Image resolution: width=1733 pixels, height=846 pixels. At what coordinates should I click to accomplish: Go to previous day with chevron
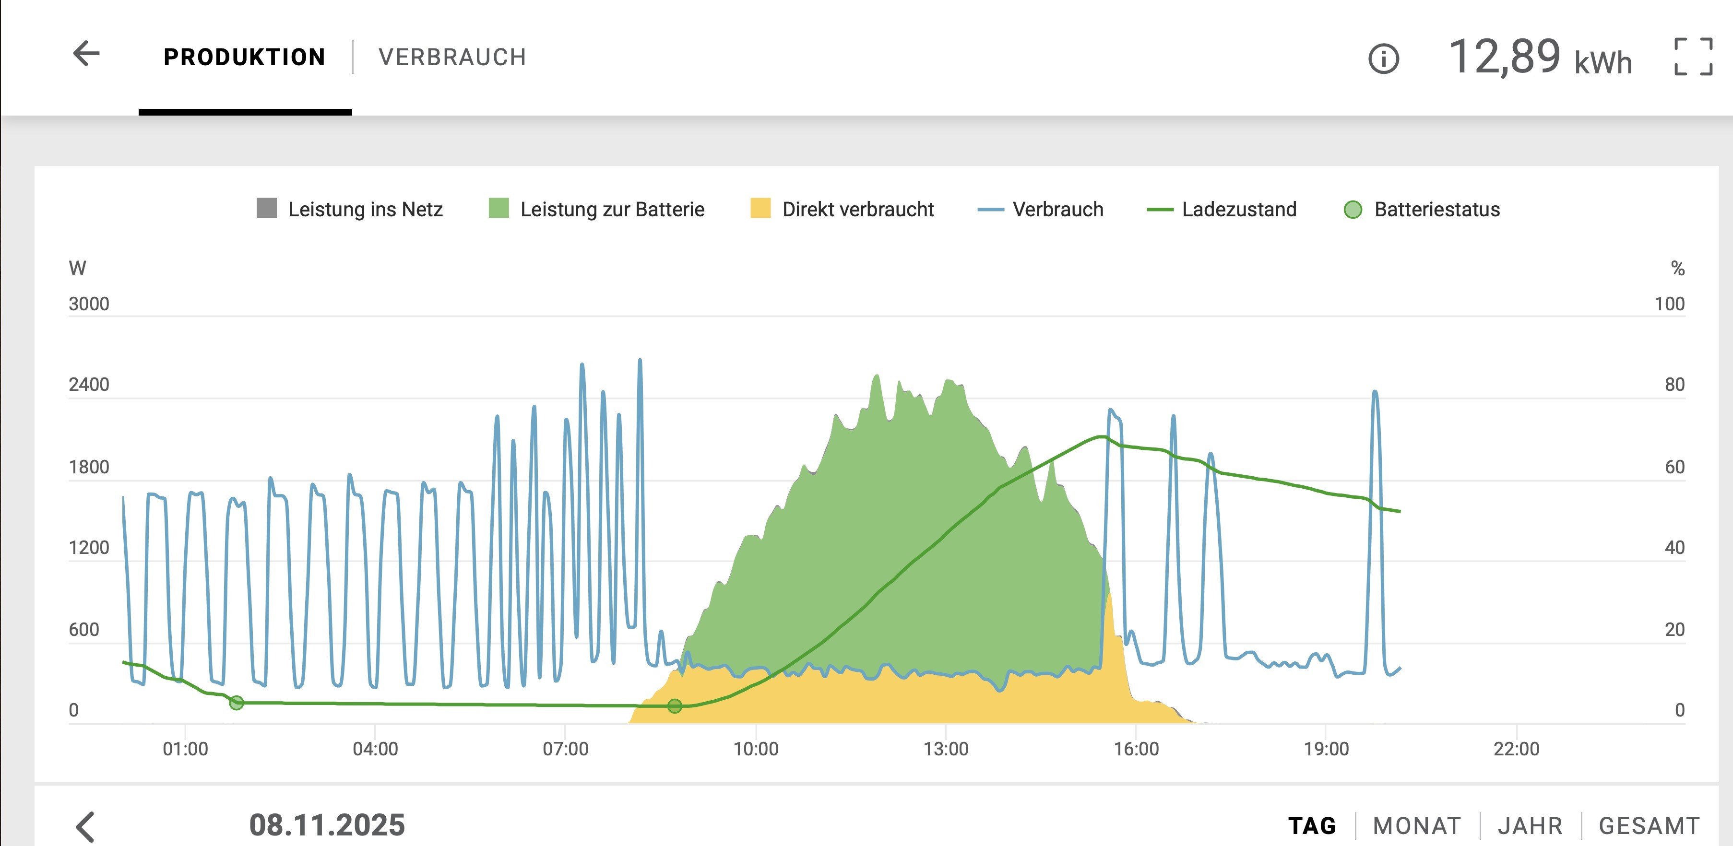tap(85, 826)
